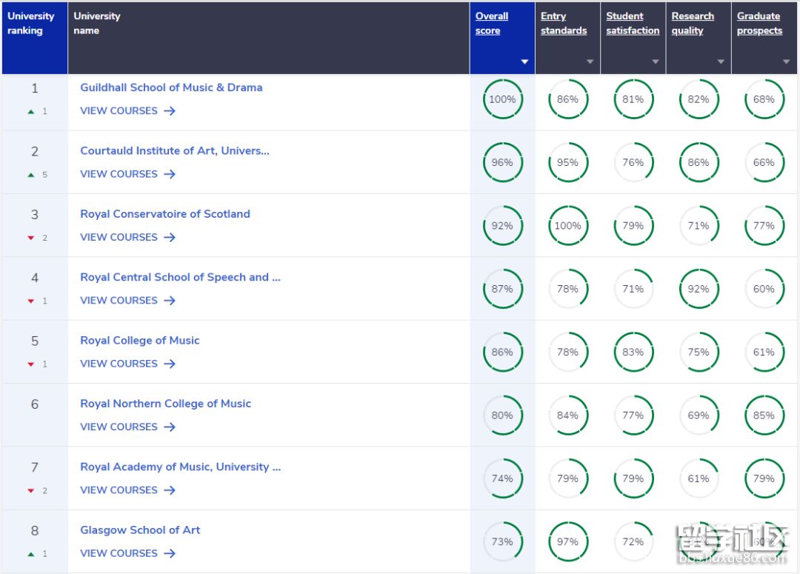Screen dimensions: 800x574
Task: Click red down arrow beside rank 7
Action: [31, 491]
